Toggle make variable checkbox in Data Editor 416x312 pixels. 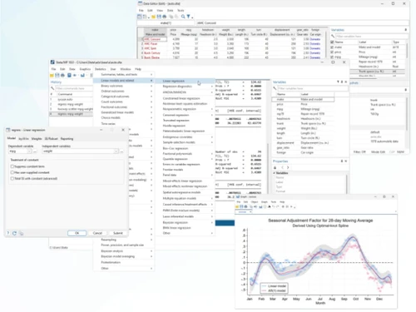pos(332,47)
